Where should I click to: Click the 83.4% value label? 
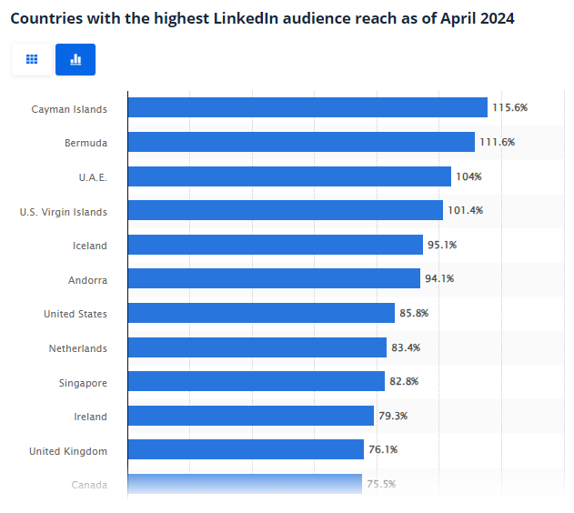click(406, 347)
